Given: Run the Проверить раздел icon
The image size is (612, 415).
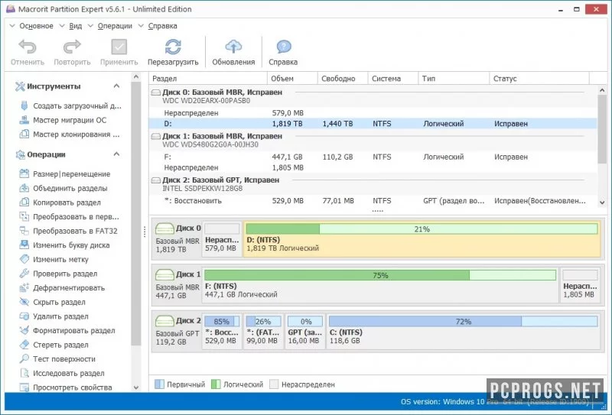Looking at the screenshot, I should (x=24, y=274).
